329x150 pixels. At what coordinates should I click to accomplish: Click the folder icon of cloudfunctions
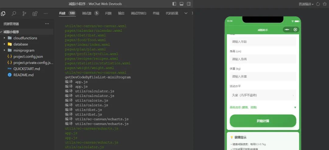click(10, 38)
